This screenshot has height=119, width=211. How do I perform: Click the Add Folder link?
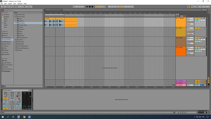[x=7, y=71]
